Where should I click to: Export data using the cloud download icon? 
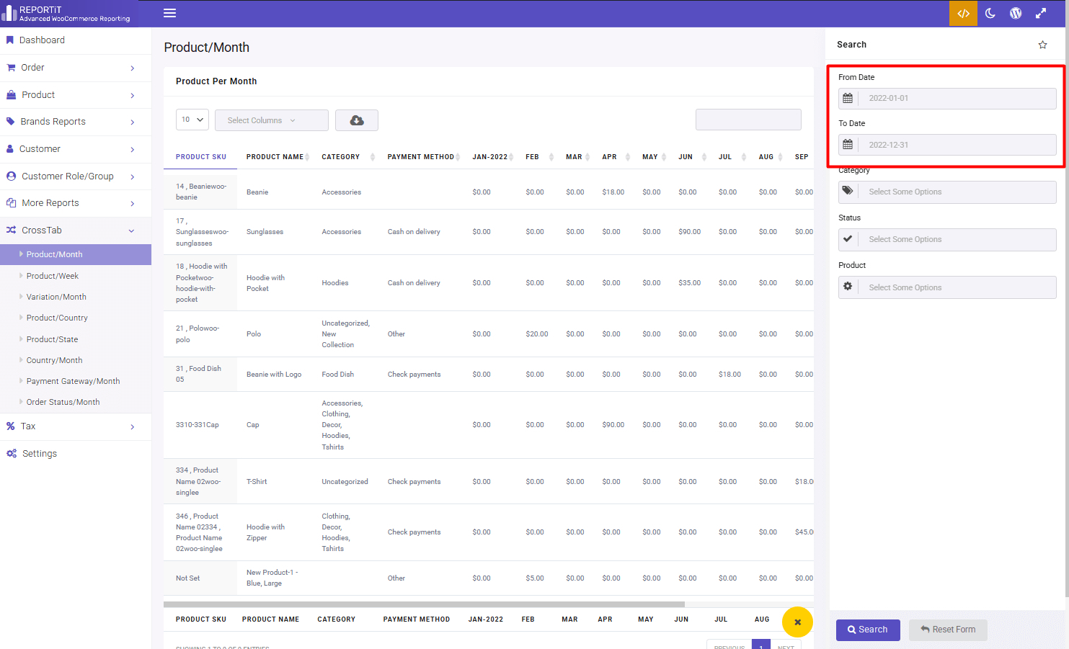pyautogui.click(x=356, y=120)
